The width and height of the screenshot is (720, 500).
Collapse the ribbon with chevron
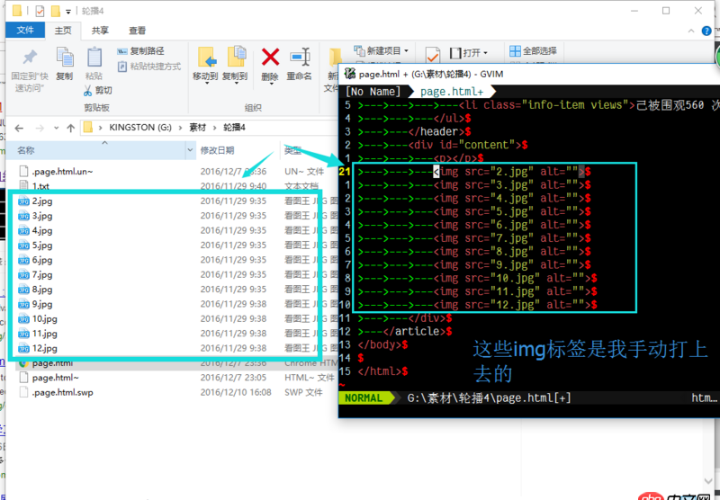tap(691, 31)
